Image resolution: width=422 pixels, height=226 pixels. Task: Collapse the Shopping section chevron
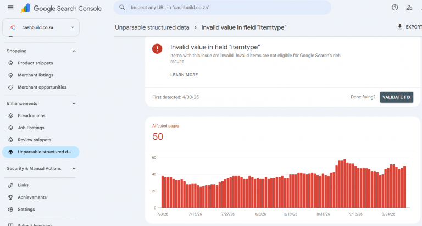[74, 51]
